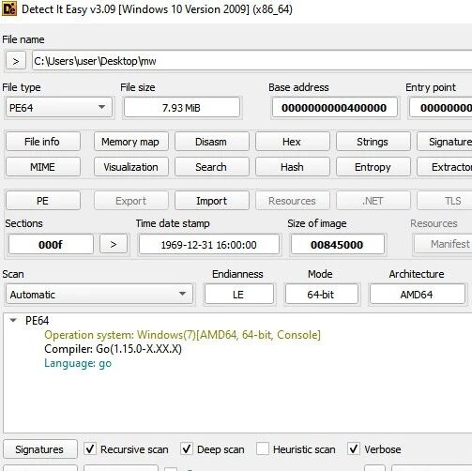Click the Entry point value field
This screenshot has width=472, height=471.
441,108
